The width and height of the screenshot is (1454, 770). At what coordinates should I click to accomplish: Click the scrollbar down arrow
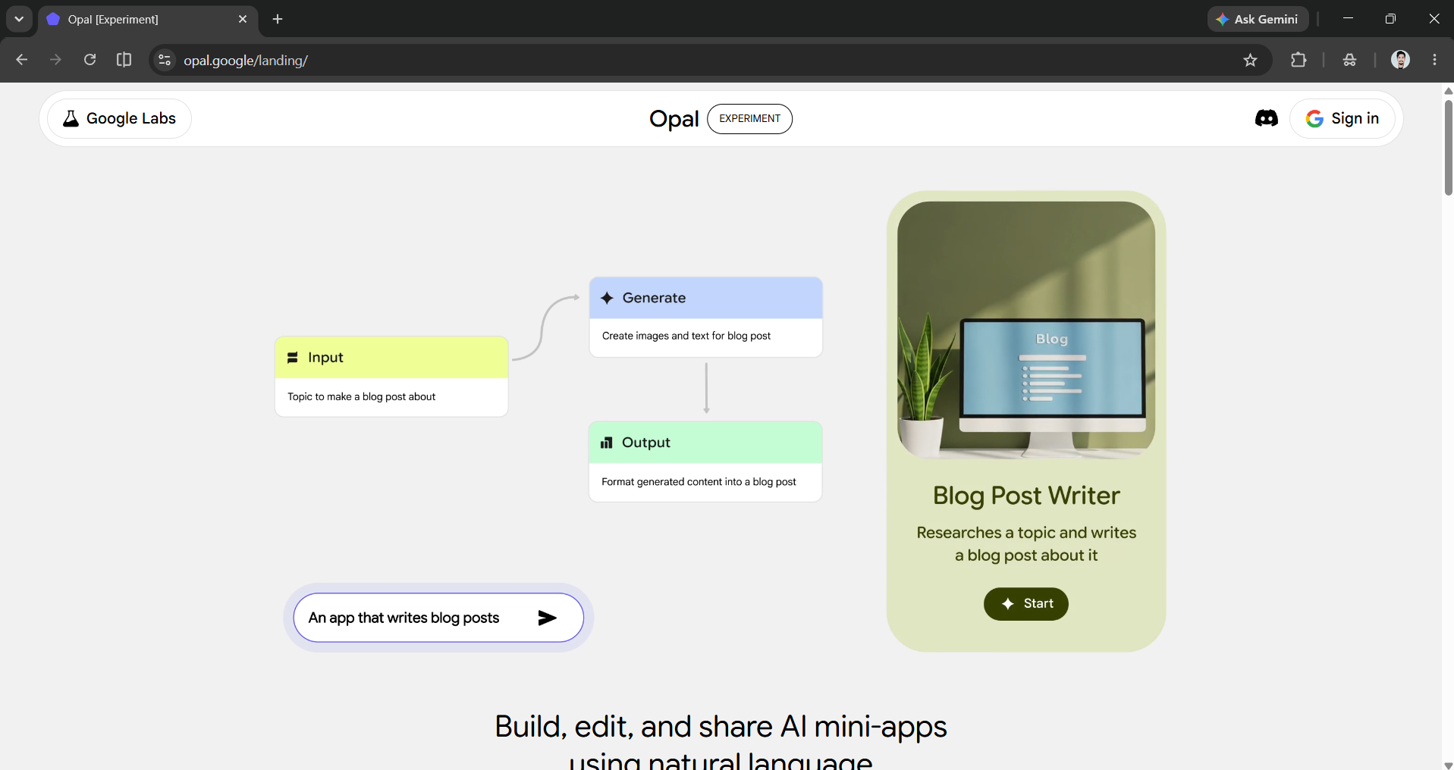click(x=1448, y=765)
